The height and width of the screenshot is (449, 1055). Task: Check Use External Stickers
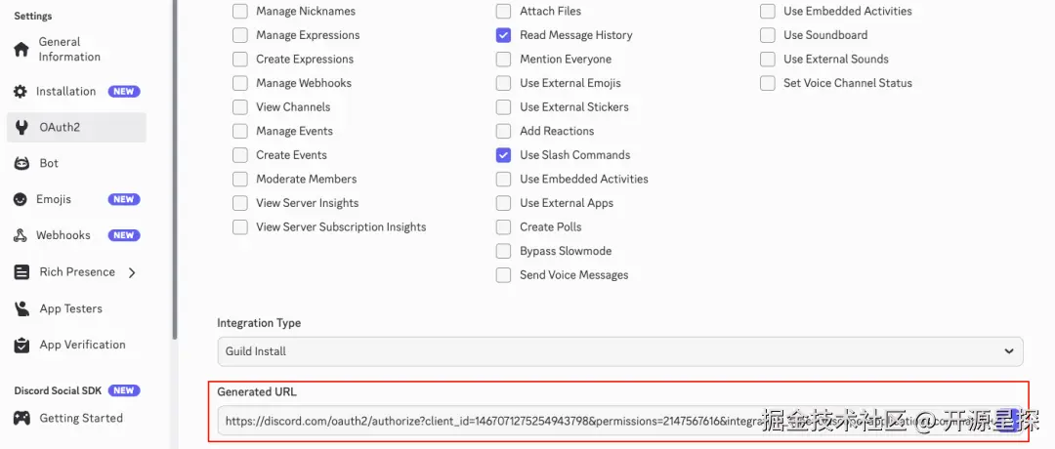point(503,106)
